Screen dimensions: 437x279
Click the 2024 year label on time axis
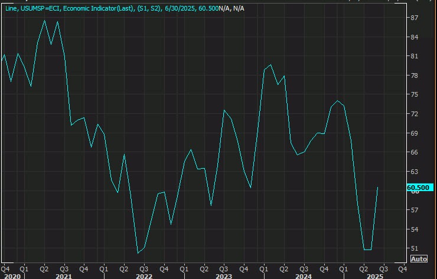click(303, 275)
